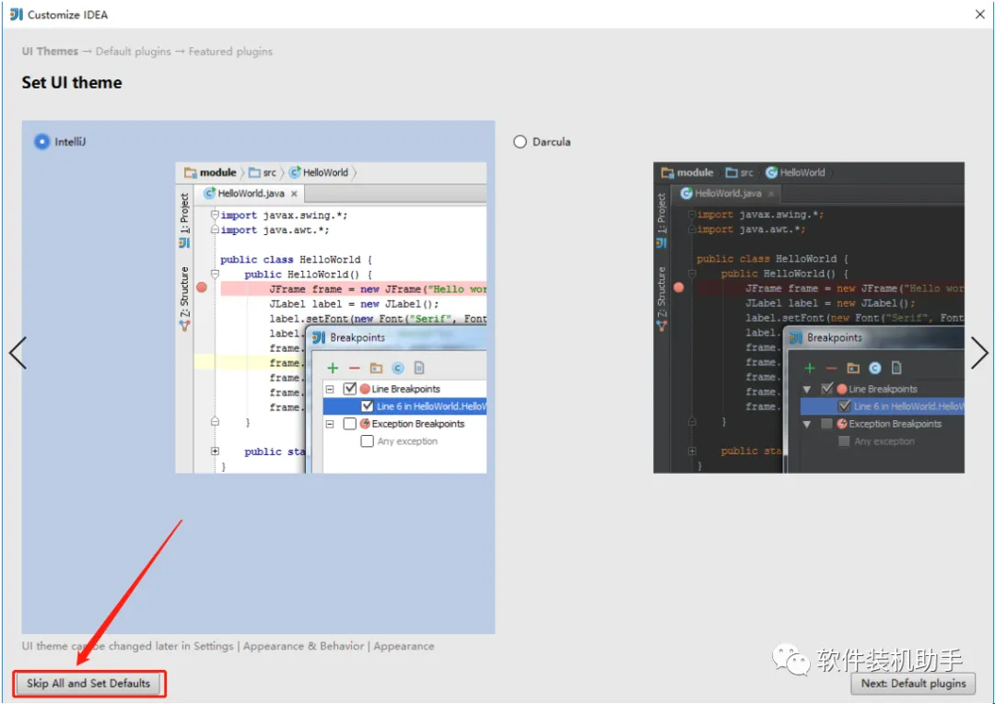Close the Customize IDEA dialog

979,15
